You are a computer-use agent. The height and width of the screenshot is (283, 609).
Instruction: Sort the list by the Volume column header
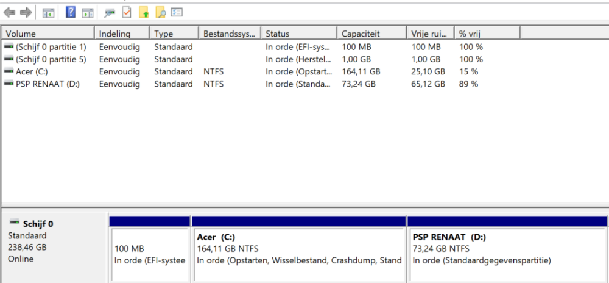[x=48, y=34]
